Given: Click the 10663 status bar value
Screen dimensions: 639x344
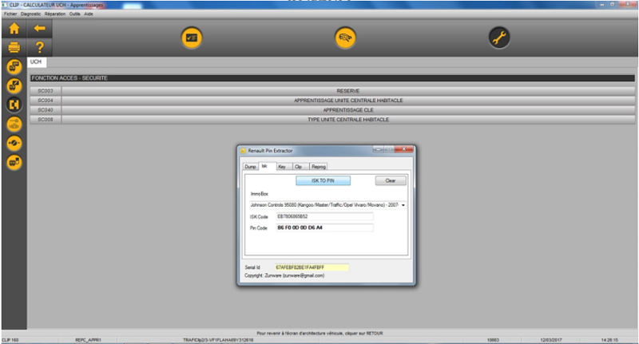Looking at the screenshot, I should coord(493,340).
